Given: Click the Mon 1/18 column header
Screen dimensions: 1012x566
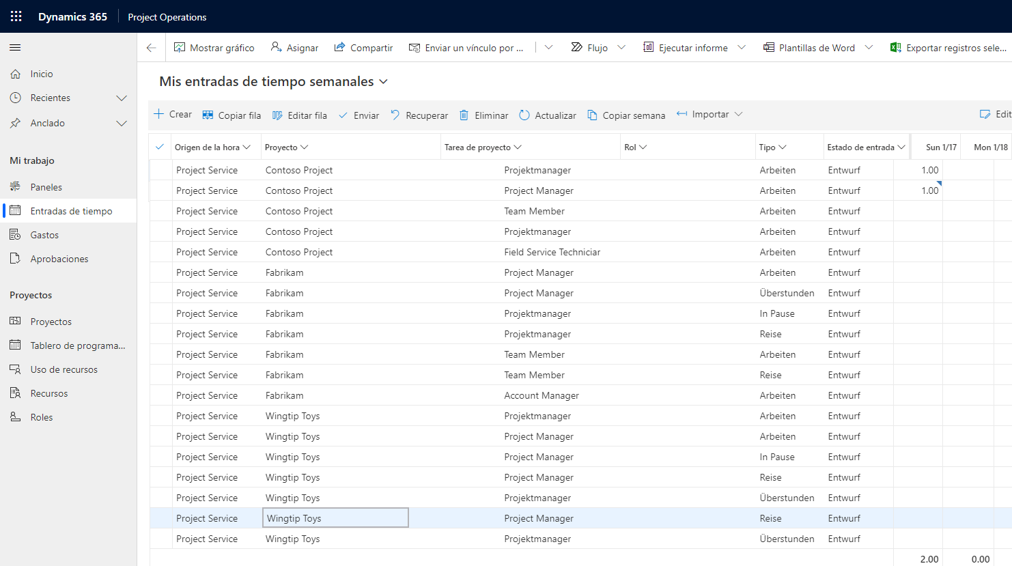Looking at the screenshot, I should (x=991, y=147).
